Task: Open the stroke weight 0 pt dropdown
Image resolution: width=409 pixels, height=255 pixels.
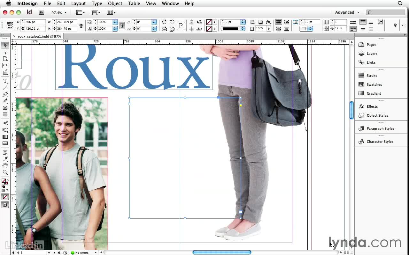Action: [x=243, y=22]
